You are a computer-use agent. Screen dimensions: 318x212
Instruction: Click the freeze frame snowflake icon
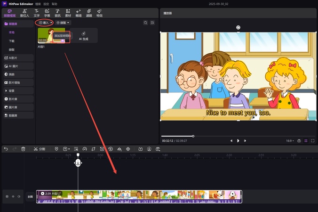[127, 149]
